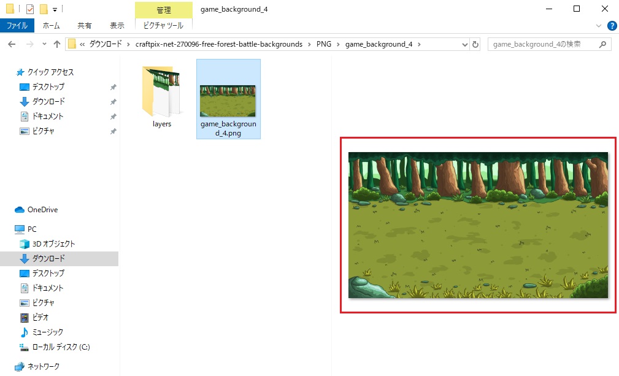Image resolution: width=619 pixels, height=376 pixels.
Task: Open デスクトップ under Quick access
Action: [x=42, y=87]
